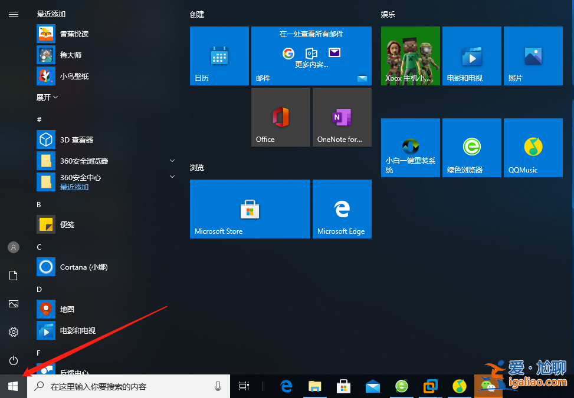This screenshot has height=398, width=574.
Task: Open the 绿色浏览器 tile
Action: tap(471, 148)
